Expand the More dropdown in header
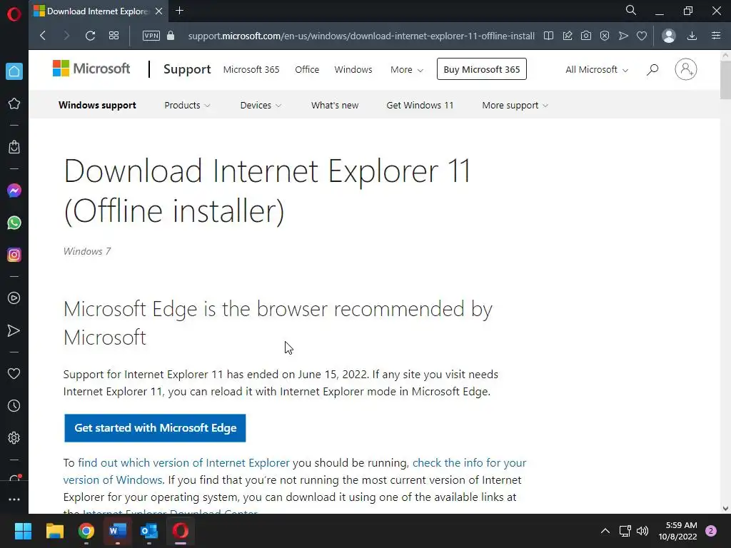The height and width of the screenshot is (548, 731). click(x=406, y=69)
